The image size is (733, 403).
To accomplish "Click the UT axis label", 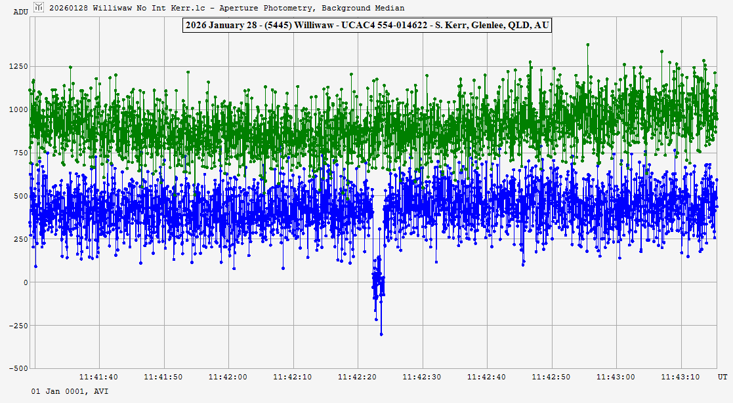I will pyautogui.click(x=722, y=377).
